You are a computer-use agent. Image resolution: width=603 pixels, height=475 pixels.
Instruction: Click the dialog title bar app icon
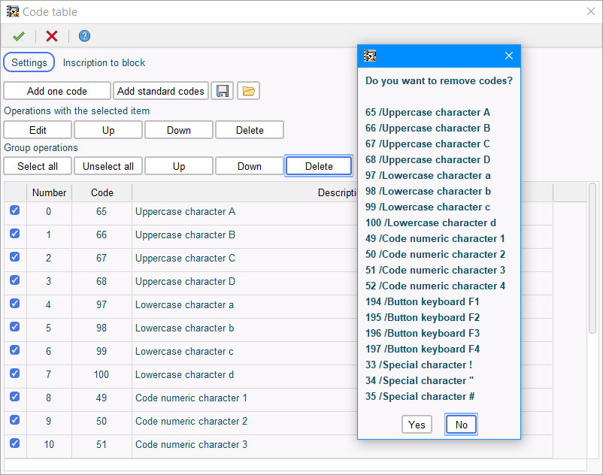[370, 56]
